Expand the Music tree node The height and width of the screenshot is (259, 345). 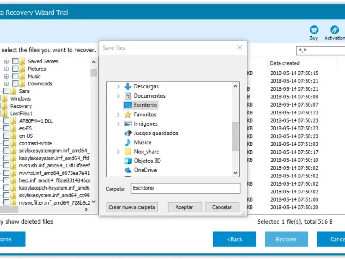pyautogui.click(x=6, y=76)
